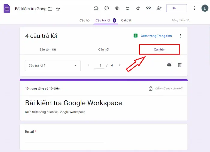This screenshot has width=210, height=152.
Task: Undo the last action
Action: point(127,8)
